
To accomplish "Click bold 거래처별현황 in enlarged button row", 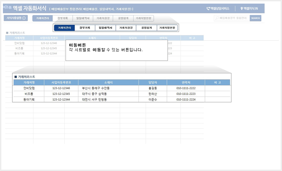I will (x=167, y=28).
